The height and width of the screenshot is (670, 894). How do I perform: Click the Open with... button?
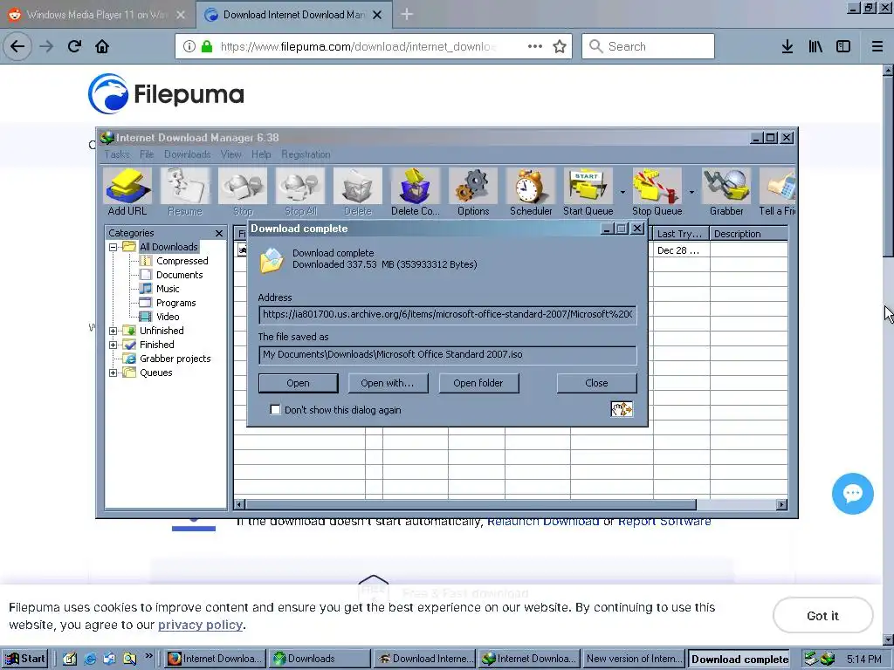pos(387,383)
